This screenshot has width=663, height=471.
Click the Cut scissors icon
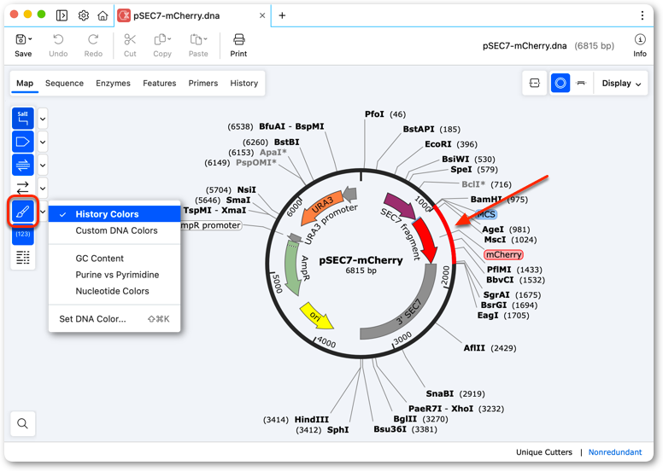(x=130, y=40)
